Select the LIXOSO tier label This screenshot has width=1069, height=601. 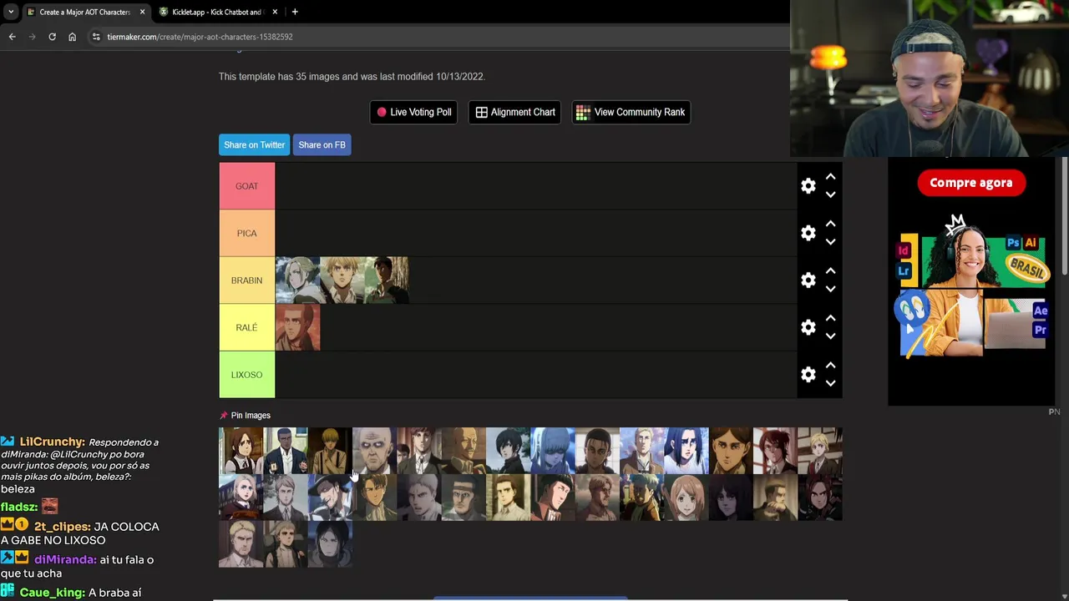point(246,375)
